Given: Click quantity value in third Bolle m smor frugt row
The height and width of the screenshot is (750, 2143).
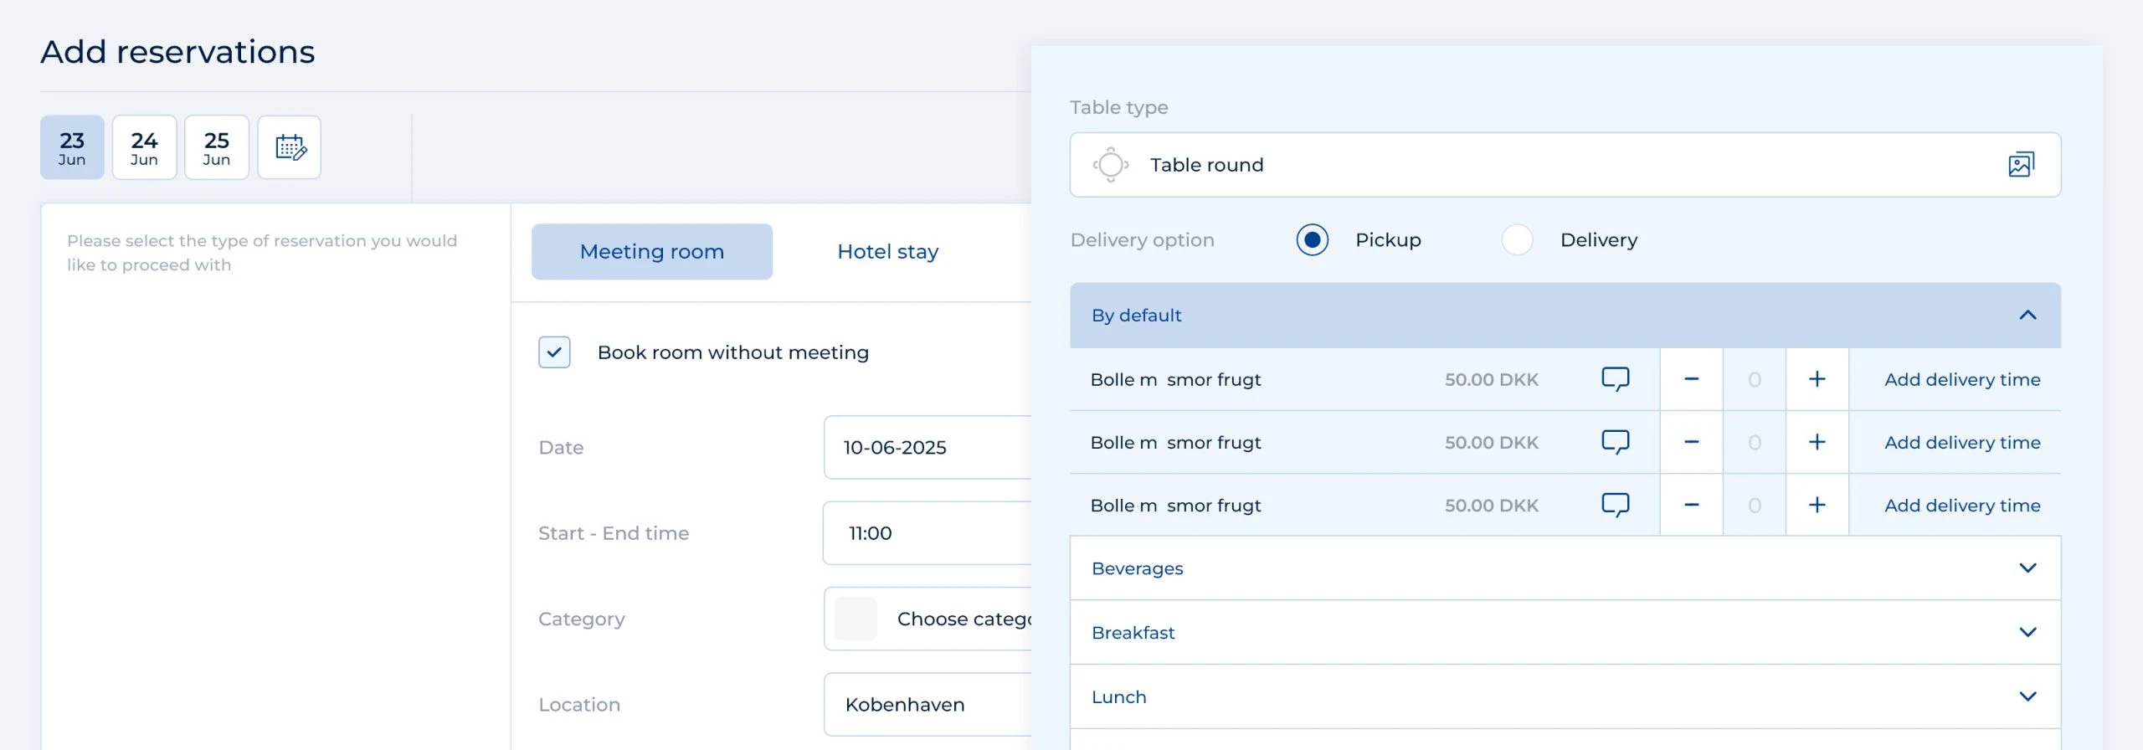Looking at the screenshot, I should 1755,506.
